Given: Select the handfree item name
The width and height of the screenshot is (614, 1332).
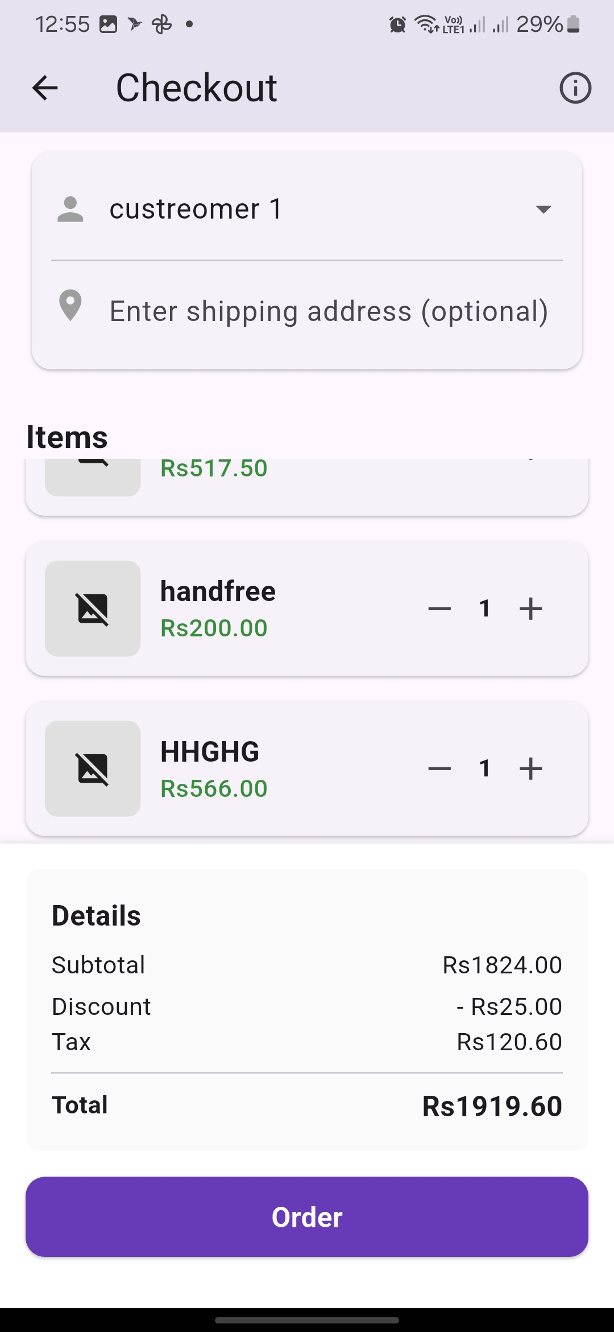Looking at the screenshot, I should (218, 591).
